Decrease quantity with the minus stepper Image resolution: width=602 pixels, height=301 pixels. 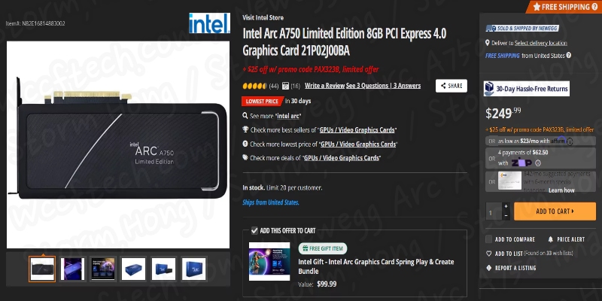click(x=506, y=215)
